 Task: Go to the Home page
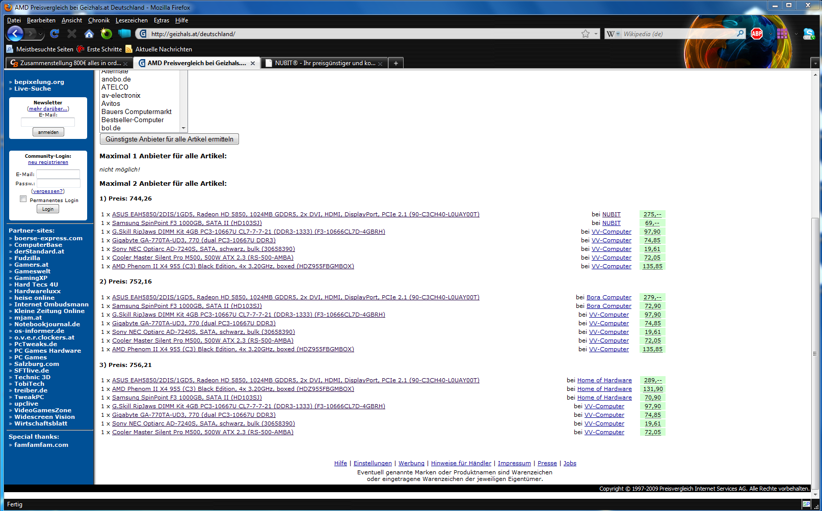tap(89, 34)
